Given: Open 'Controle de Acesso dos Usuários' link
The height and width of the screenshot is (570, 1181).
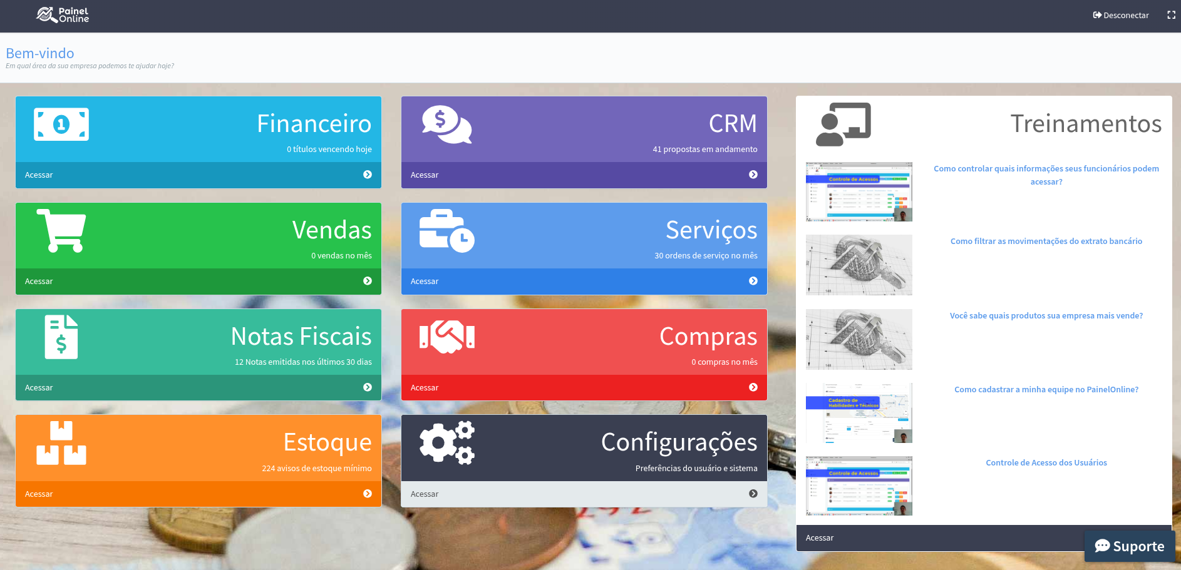Looking at the screenshot, I should tap(1046, 462).
